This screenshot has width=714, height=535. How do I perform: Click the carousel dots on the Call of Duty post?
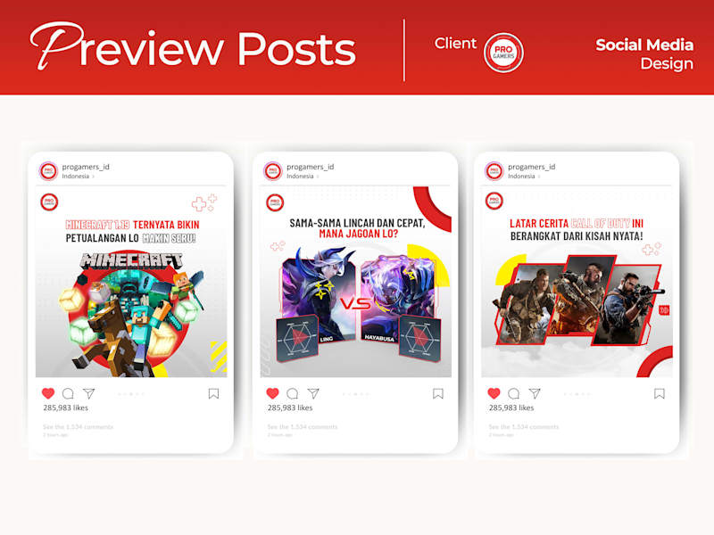(577, 394)
